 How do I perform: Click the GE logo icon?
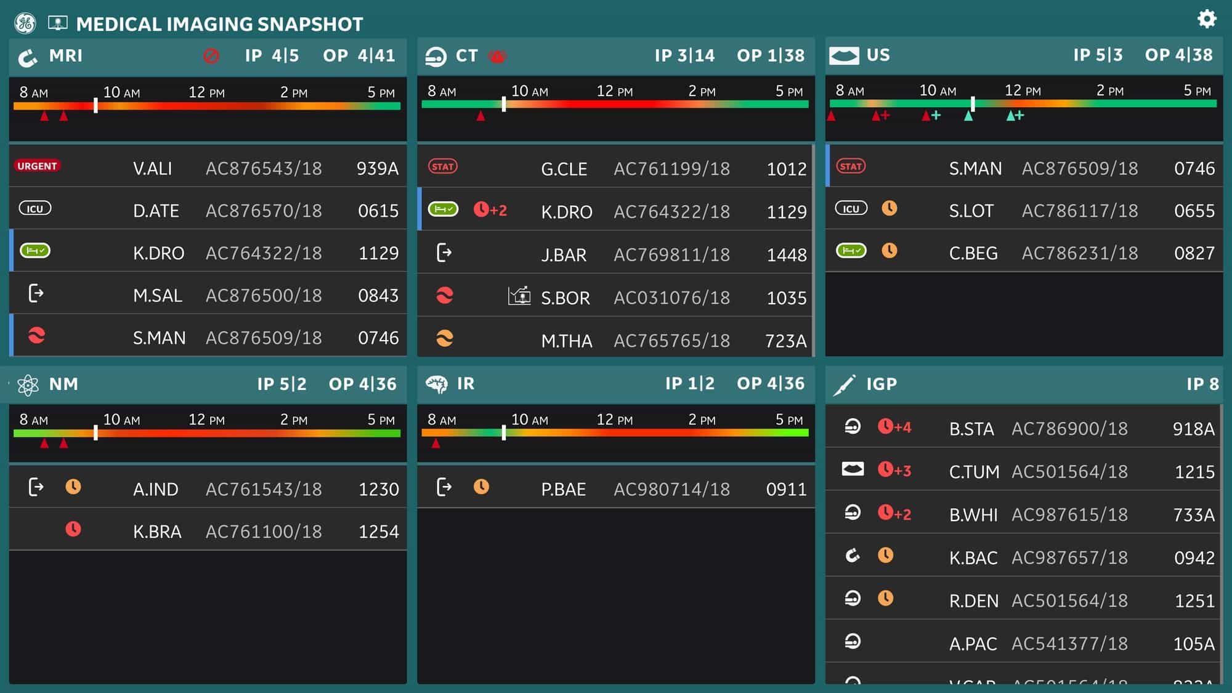pos(25,23)
